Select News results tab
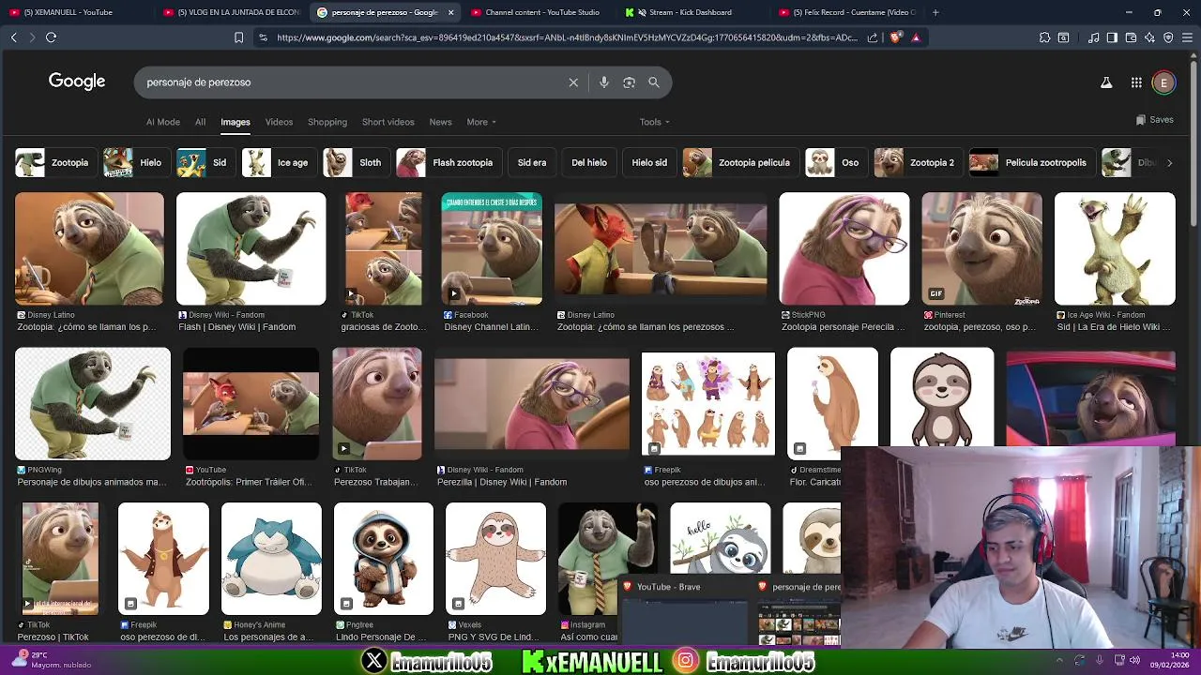Image resolution: width=1201 pixels, height=675 pixels. click(x=440, y=122)
